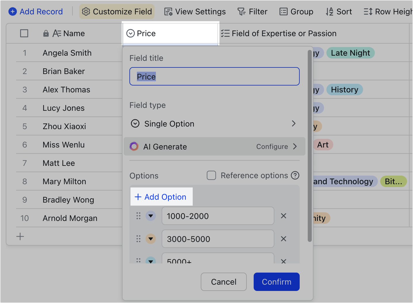Click inside the Field title text box
Image resolution: width=413 pixels, height=303 pixels.
(214, 76)
